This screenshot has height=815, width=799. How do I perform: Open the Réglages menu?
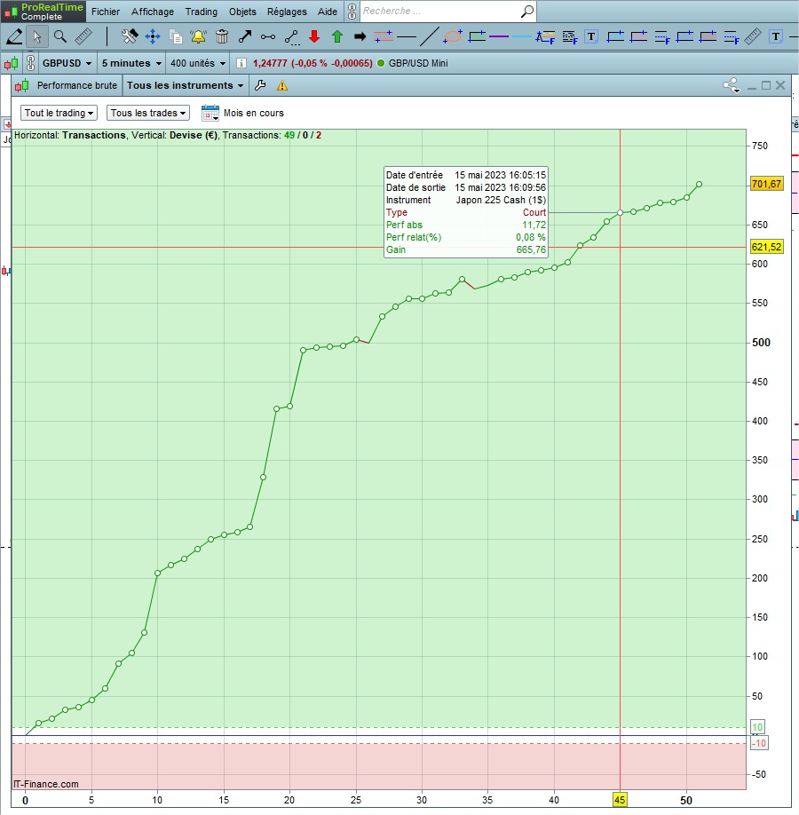(287, 12)
